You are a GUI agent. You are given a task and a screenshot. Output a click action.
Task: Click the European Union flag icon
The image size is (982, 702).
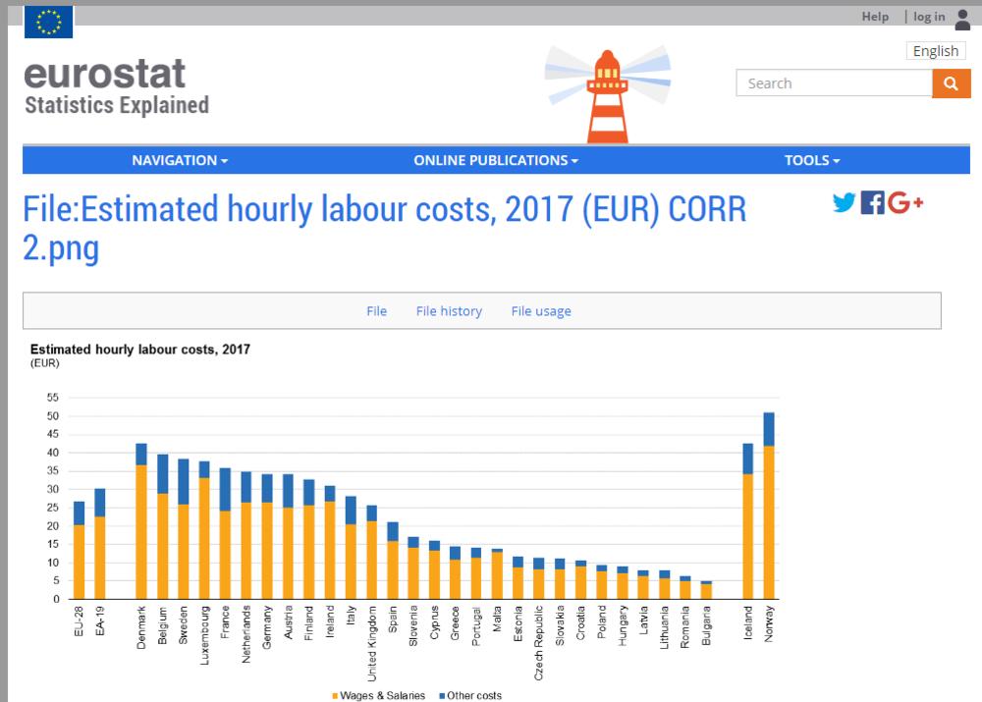tap(48, 21)
